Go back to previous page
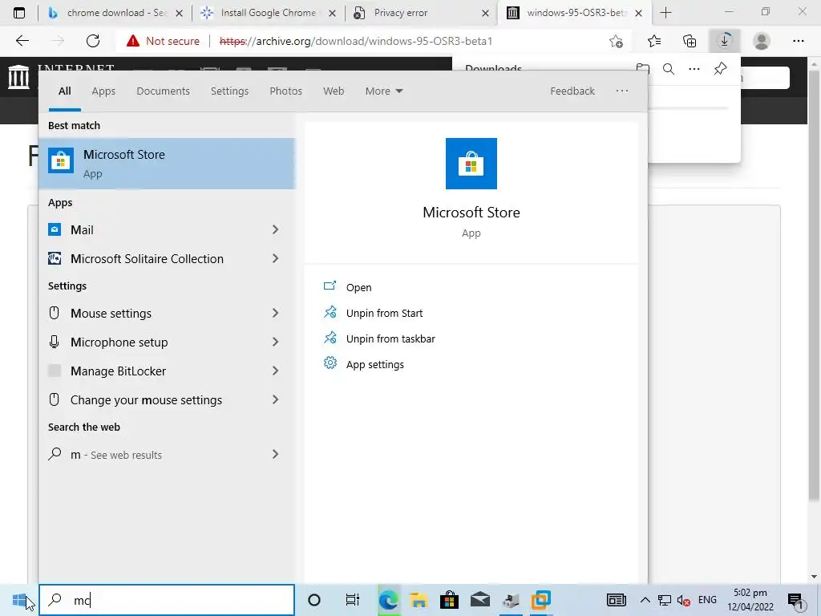The height and width of the screenshot is (616, 821). coord(22,41)
